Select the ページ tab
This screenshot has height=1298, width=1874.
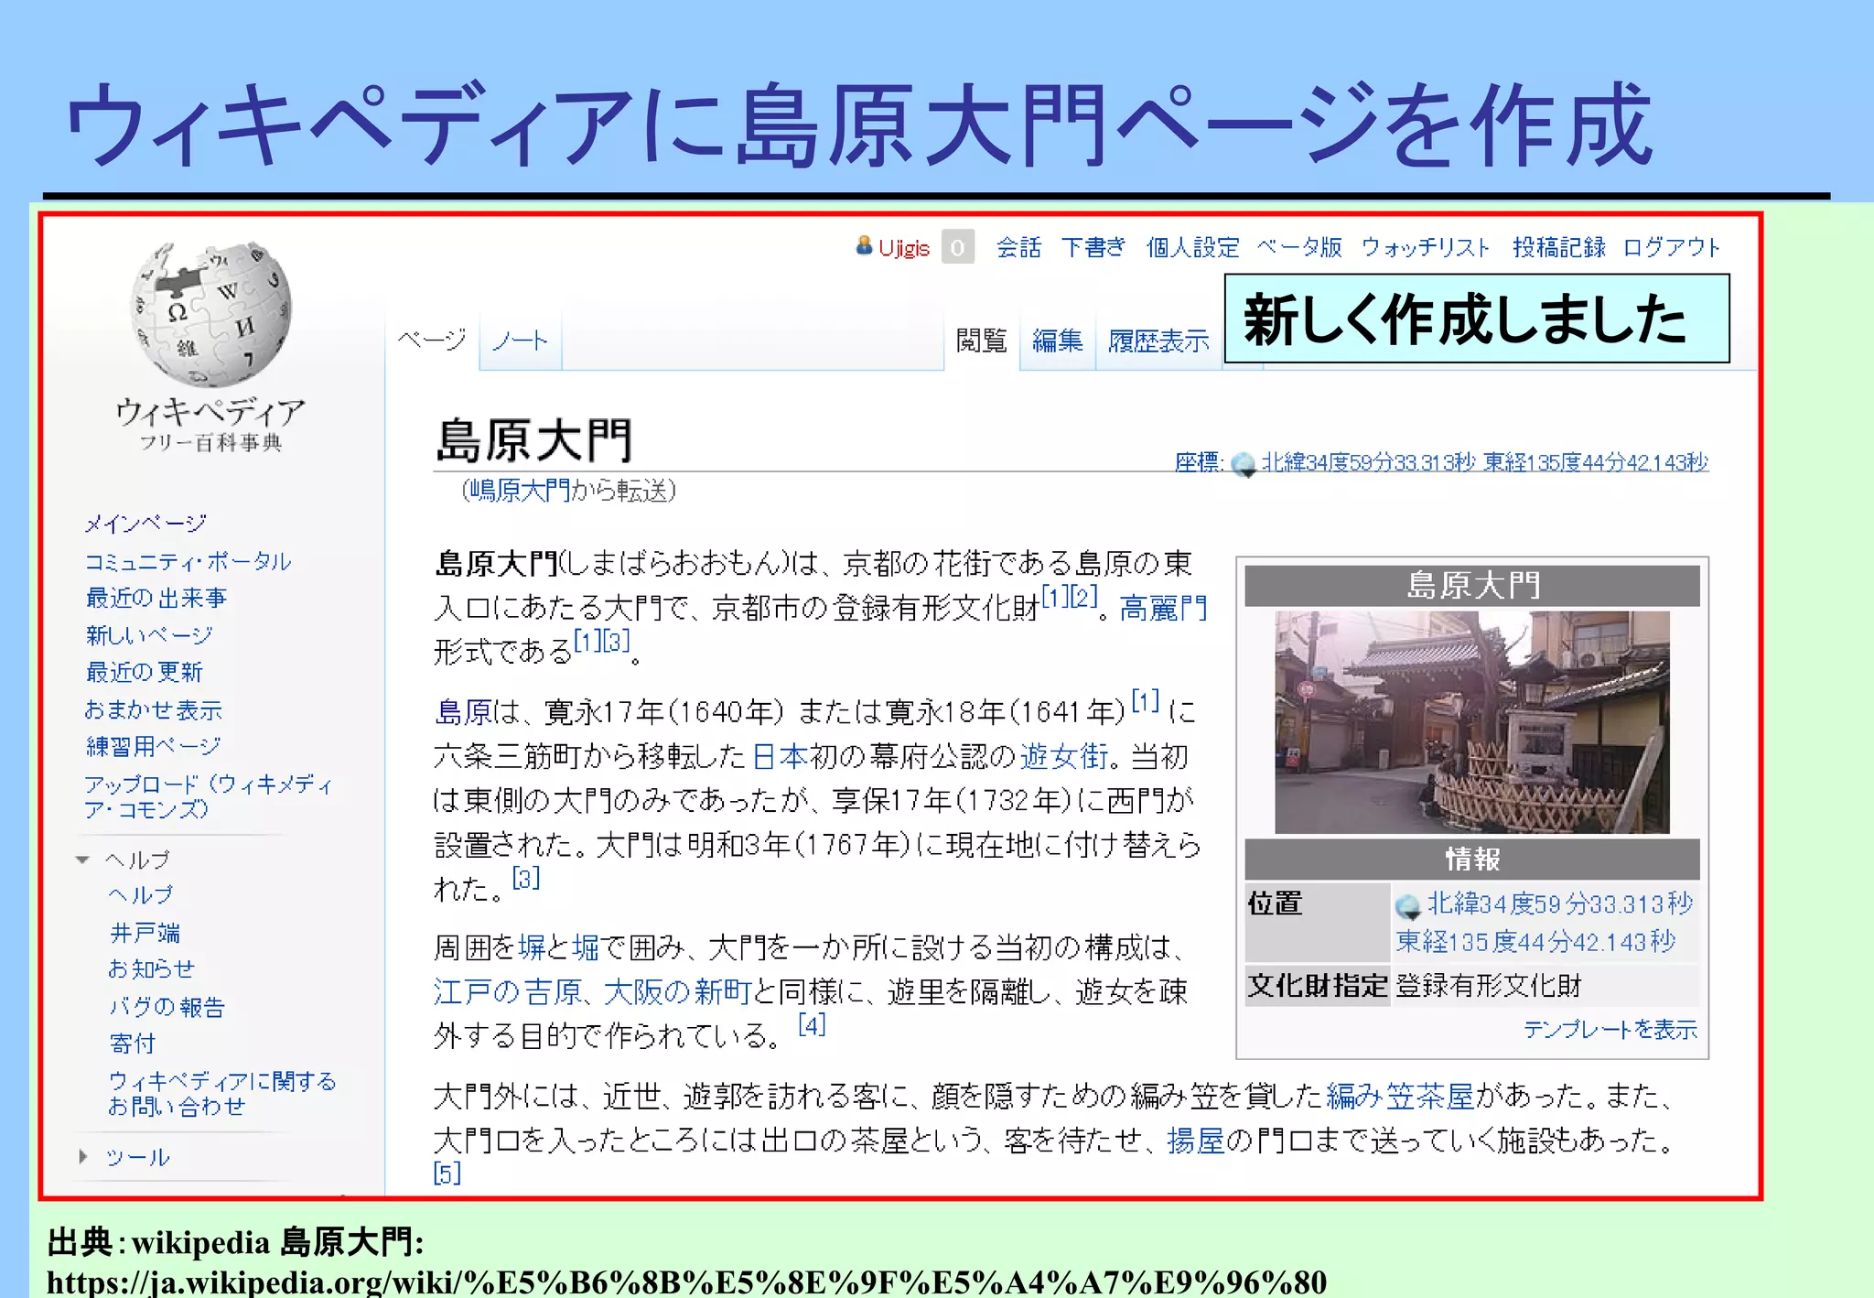(x=432, y=341)
